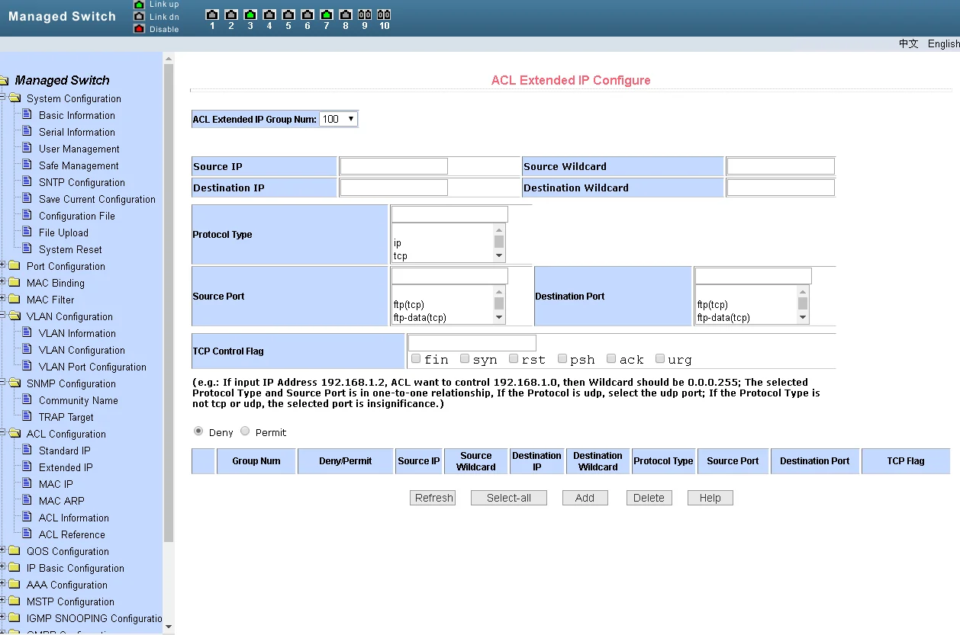Click the System Reset page icon
This screenshot has height=635, width=960.
(x=27, y=249)
